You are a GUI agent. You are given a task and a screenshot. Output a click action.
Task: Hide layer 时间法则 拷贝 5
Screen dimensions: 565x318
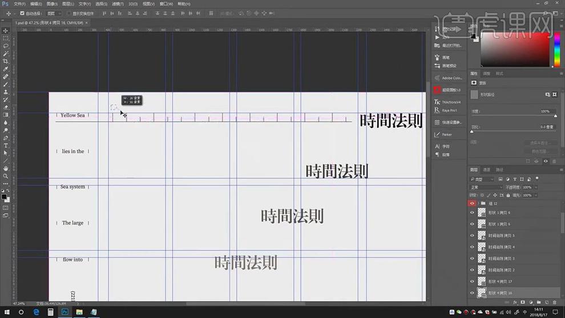tap(472, 235)
